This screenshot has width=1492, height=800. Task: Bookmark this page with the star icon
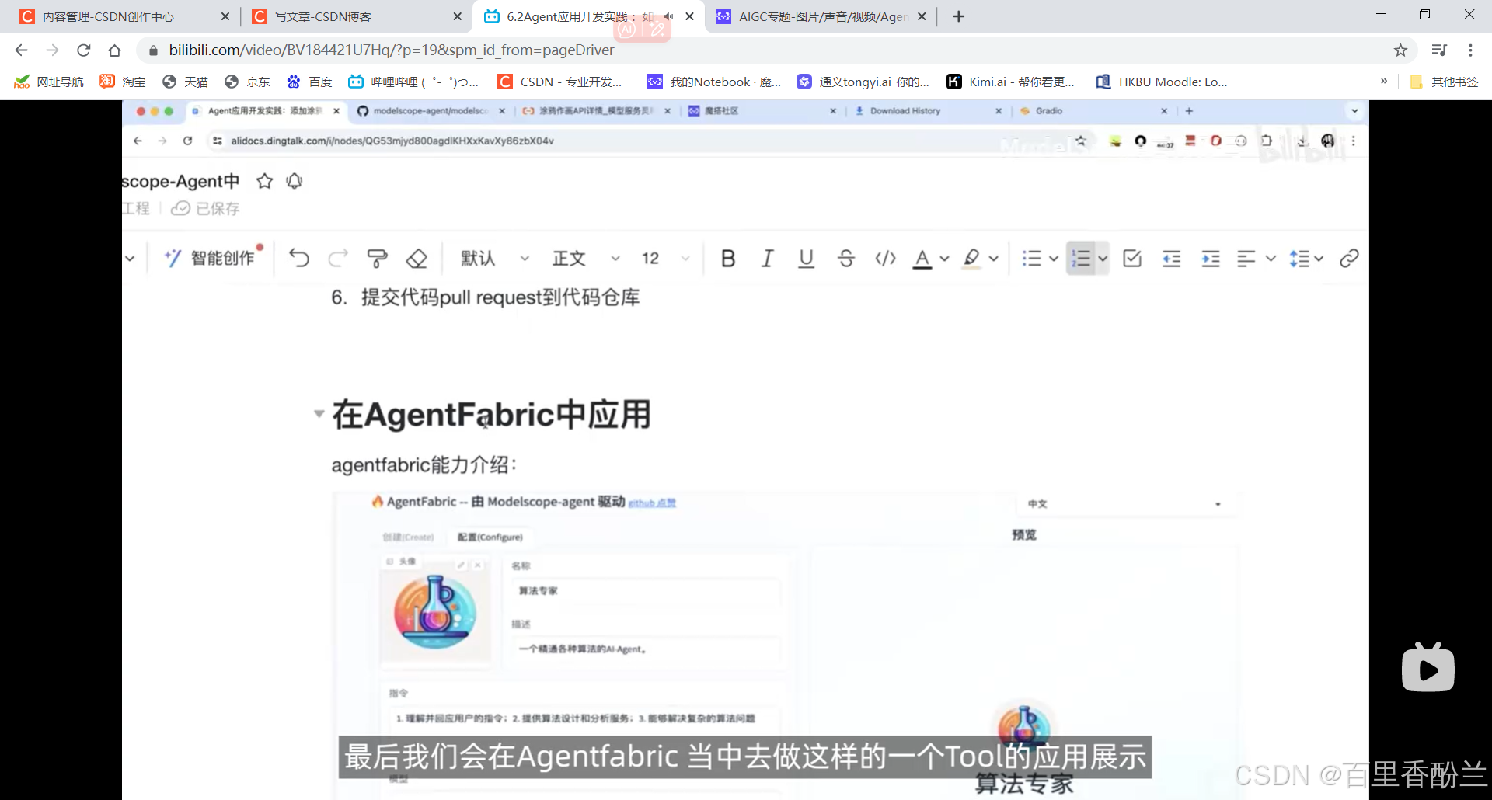coord(1400,50)
